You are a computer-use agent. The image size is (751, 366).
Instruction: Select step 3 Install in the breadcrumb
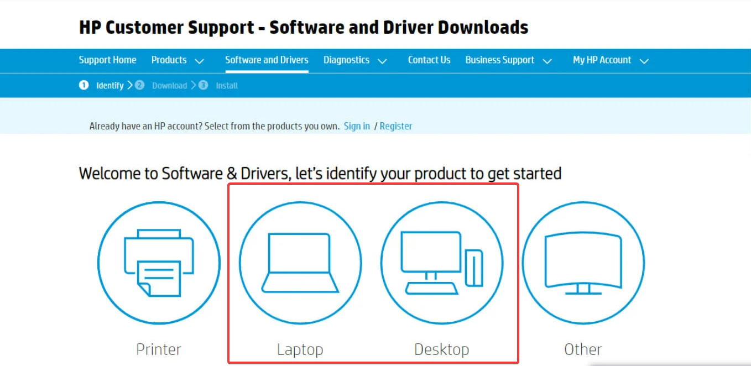tap(218, 86)
